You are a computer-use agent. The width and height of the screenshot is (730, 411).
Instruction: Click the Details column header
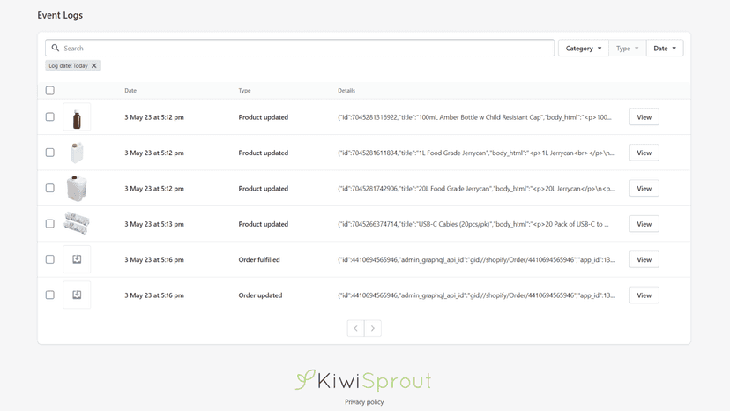pyautogui.click(x=346, y=90)
